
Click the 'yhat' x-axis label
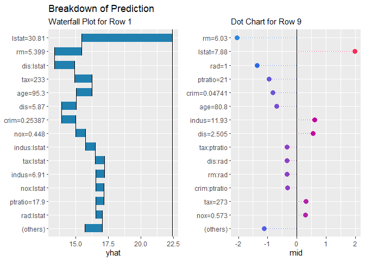tap(111, 253)
